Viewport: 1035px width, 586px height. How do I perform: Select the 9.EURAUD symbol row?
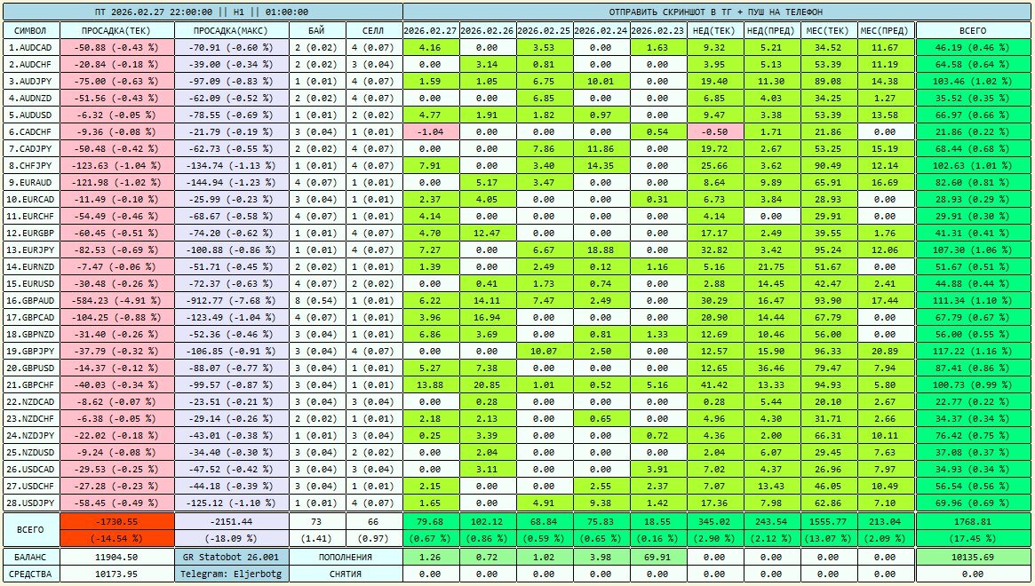click(x=31, y=183)
